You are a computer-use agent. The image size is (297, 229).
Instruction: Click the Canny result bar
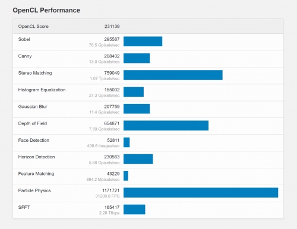pyautogui.click(x=137, y=58)
